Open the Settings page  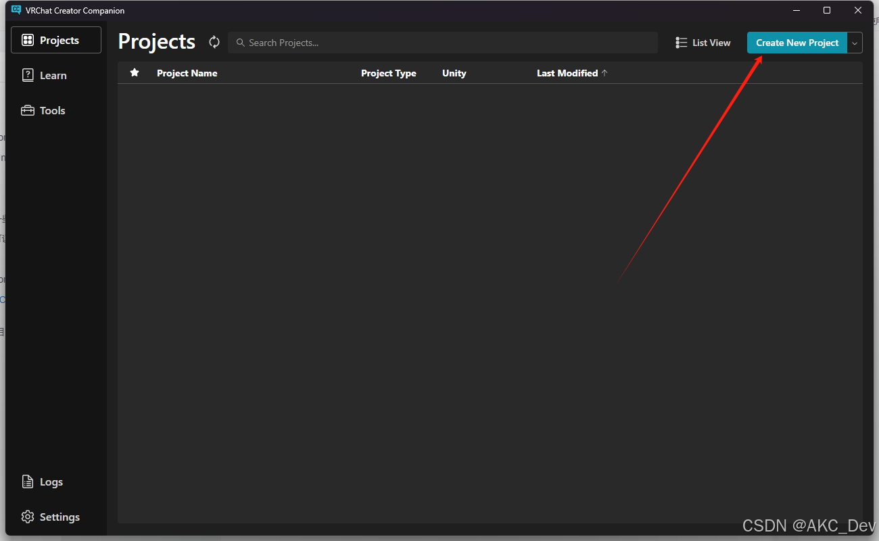pos(56,517)
